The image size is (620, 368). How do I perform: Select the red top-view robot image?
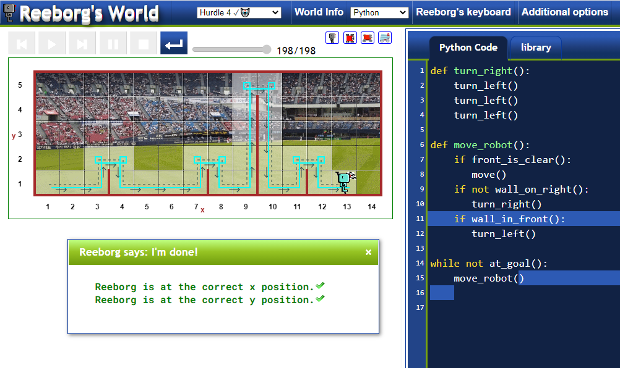[x=350, y=38]
